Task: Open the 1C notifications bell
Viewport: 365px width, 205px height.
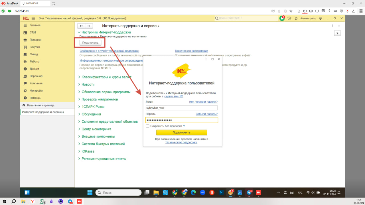Action: point(282,18)
